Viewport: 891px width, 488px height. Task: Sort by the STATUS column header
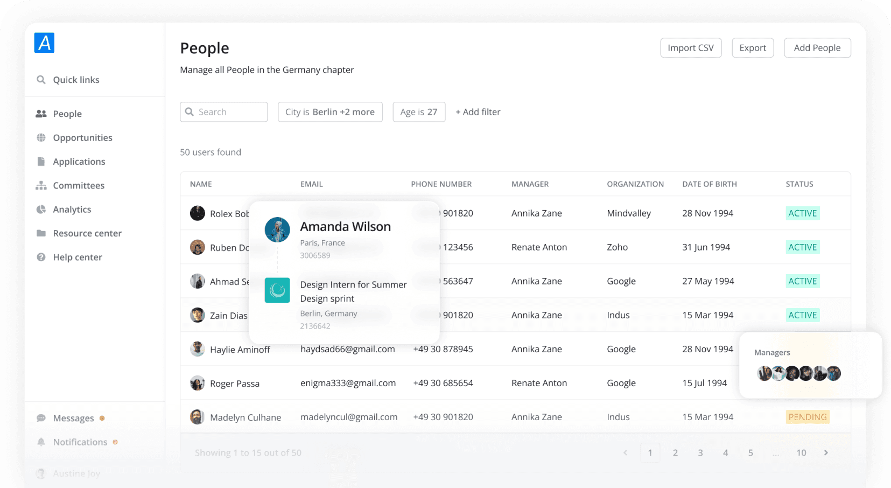(799, 184)
